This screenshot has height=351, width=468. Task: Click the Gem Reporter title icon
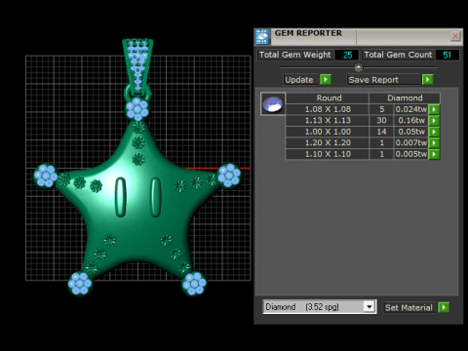coord(262,37)
